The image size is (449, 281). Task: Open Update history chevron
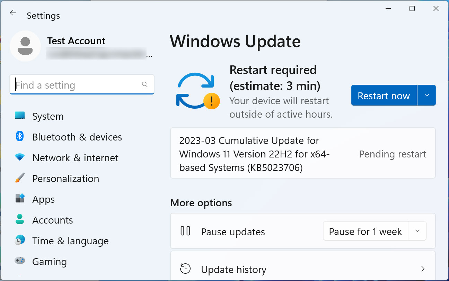423,269
